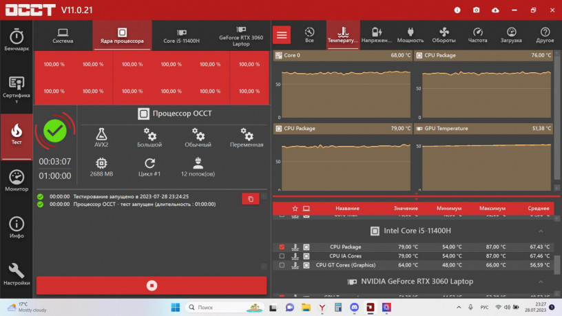Click the sensor table scrollbar

click(556, 264)
